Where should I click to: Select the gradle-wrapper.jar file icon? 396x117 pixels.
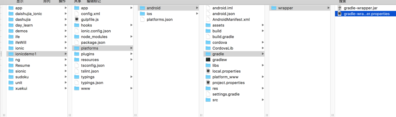click(340, 8)
